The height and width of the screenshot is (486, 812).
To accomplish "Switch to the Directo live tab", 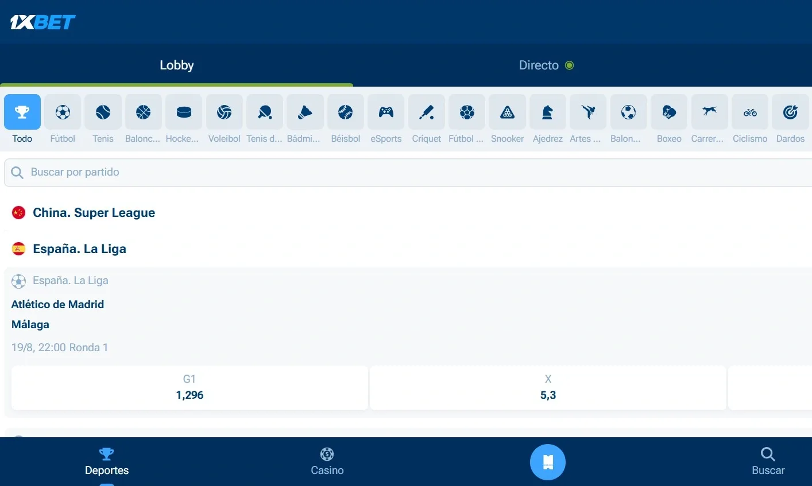I will click(x=546, y=65).
